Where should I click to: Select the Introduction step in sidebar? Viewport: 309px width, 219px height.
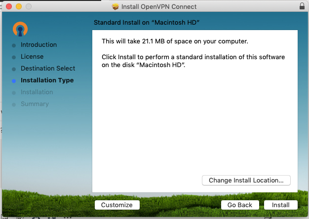pos(39,45)
